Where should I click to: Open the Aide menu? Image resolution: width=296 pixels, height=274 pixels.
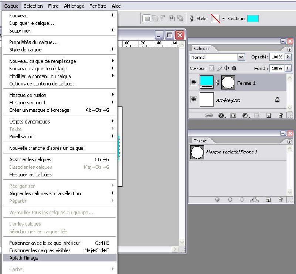pos(116,6)
